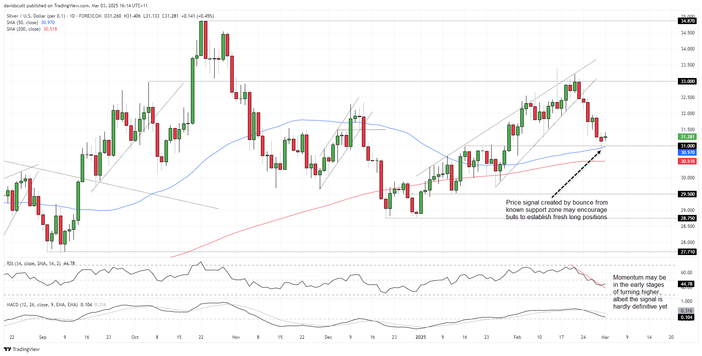Click the 27.710 price level label

(687, 252)
